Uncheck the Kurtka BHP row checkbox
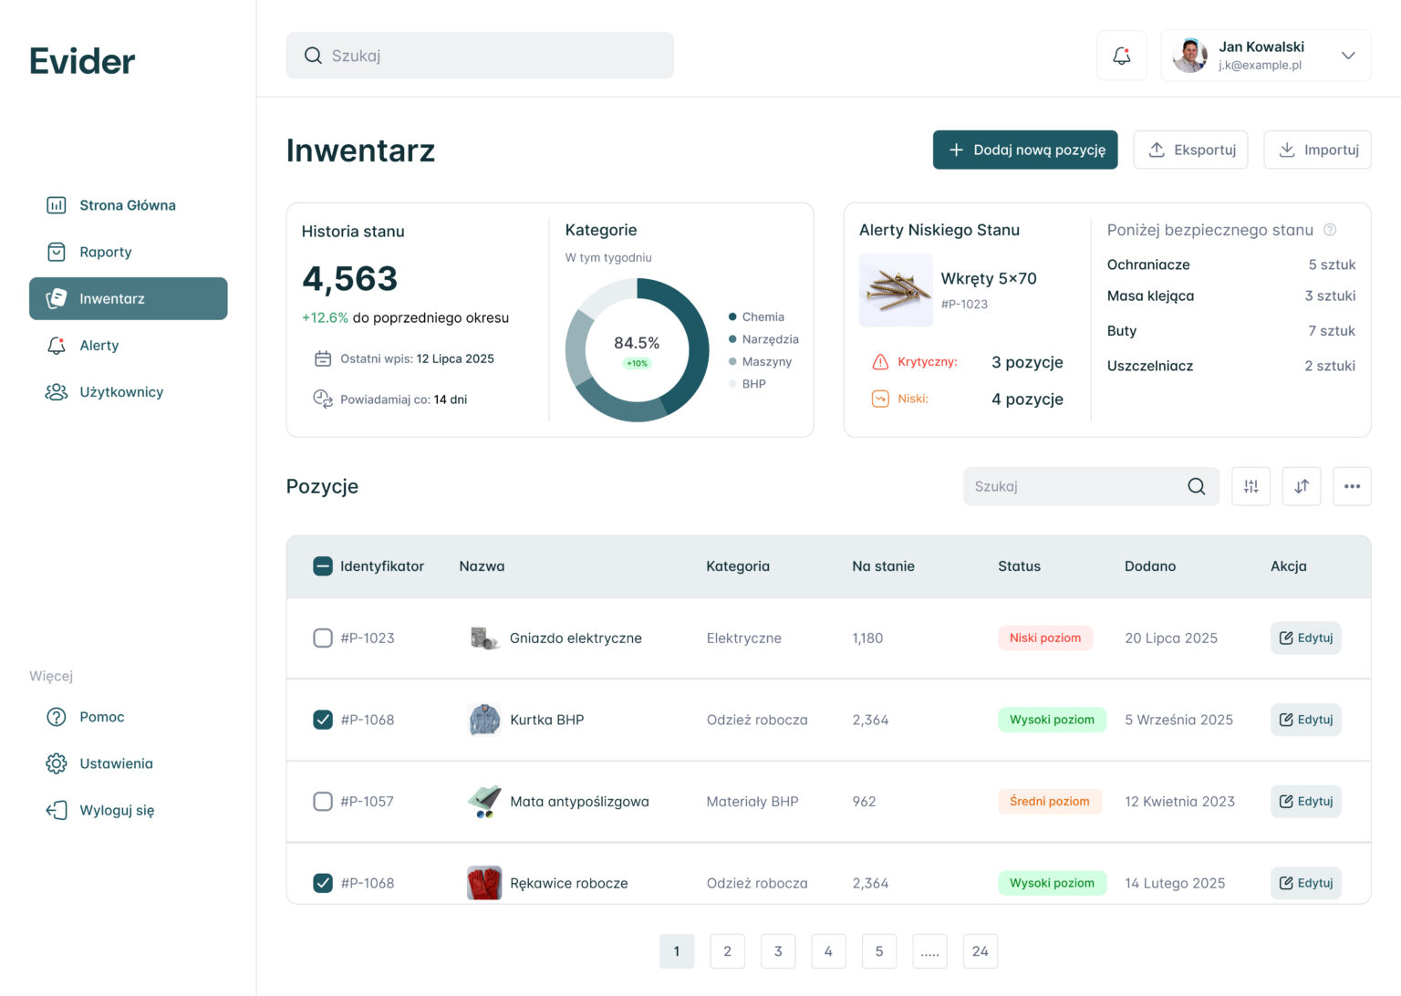 [x=323, y=720]
